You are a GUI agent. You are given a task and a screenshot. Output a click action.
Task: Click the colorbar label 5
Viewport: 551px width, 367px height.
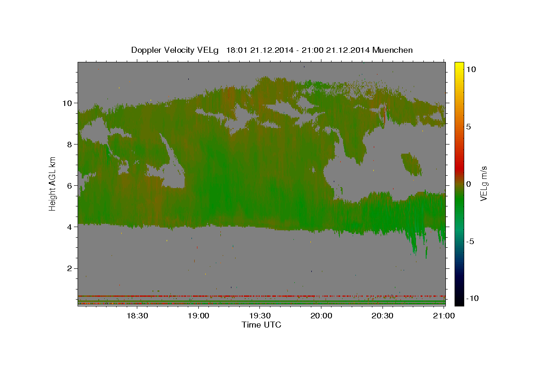(x=469, y=127)
